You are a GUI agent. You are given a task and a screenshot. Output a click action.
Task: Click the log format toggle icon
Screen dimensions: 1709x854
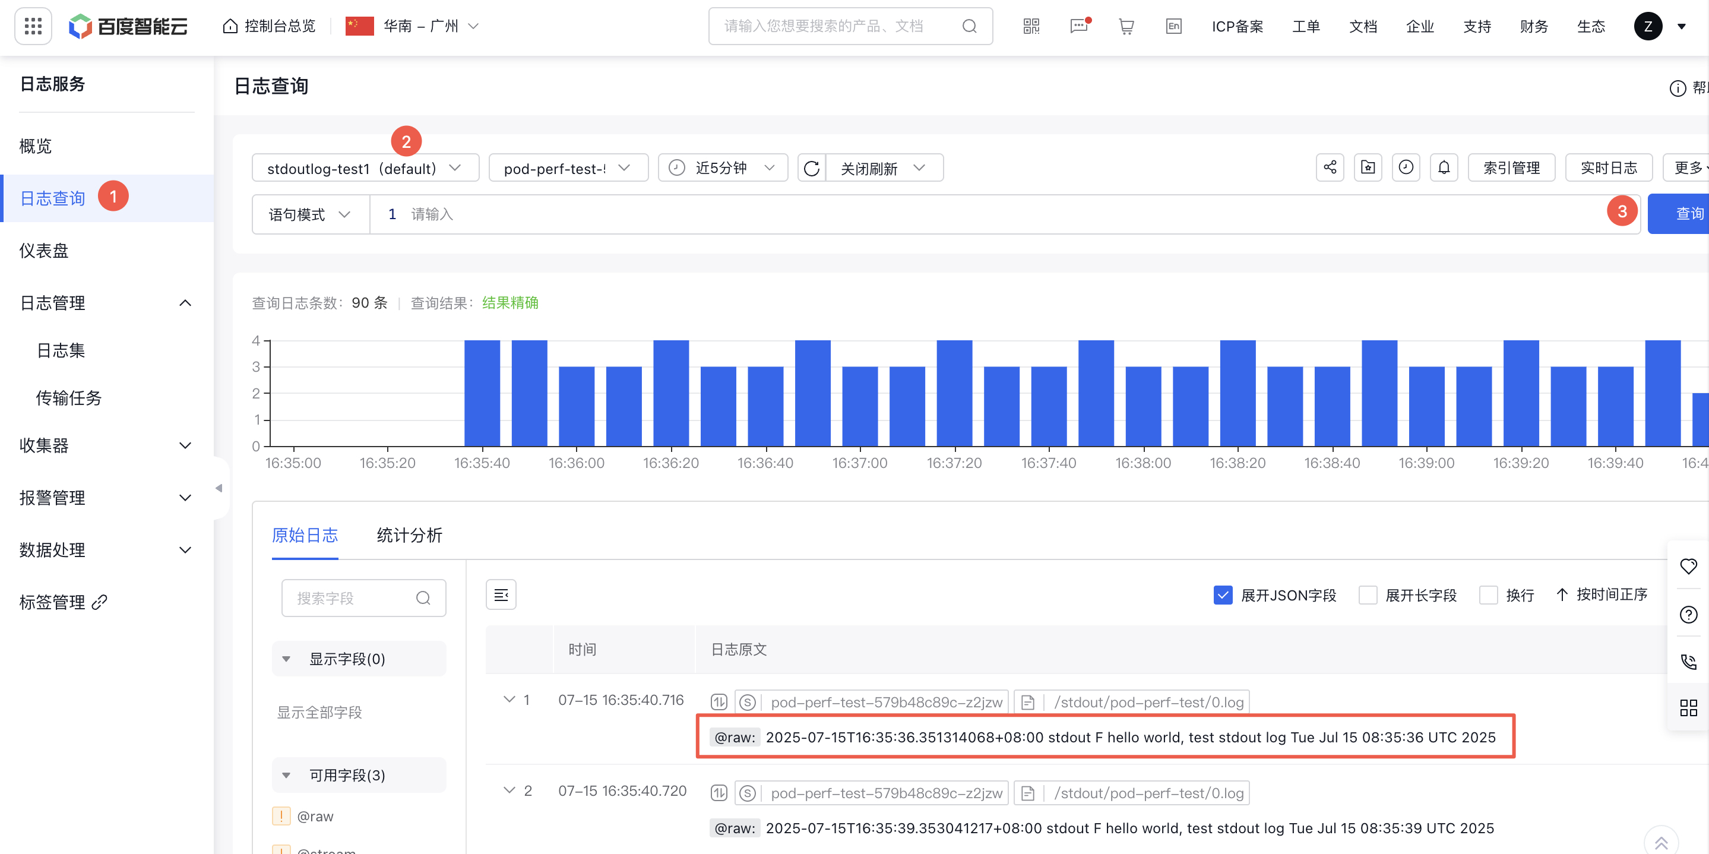pyautogui.click(x=501, y=595)
